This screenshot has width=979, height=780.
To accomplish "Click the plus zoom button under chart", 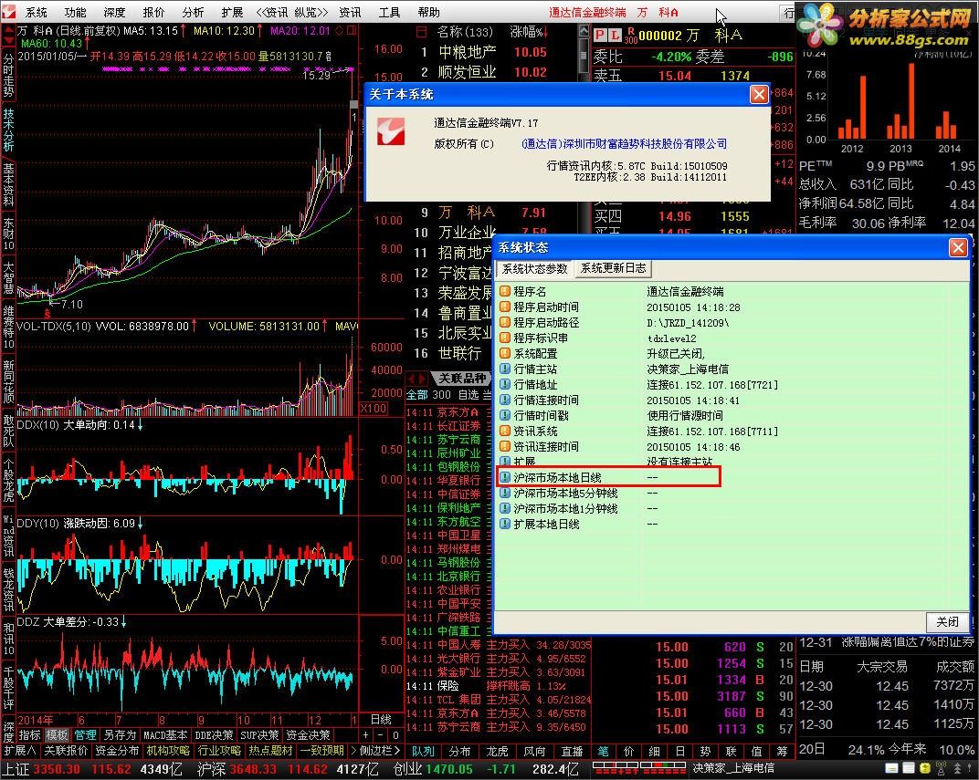I will click(x=366, y=735).
